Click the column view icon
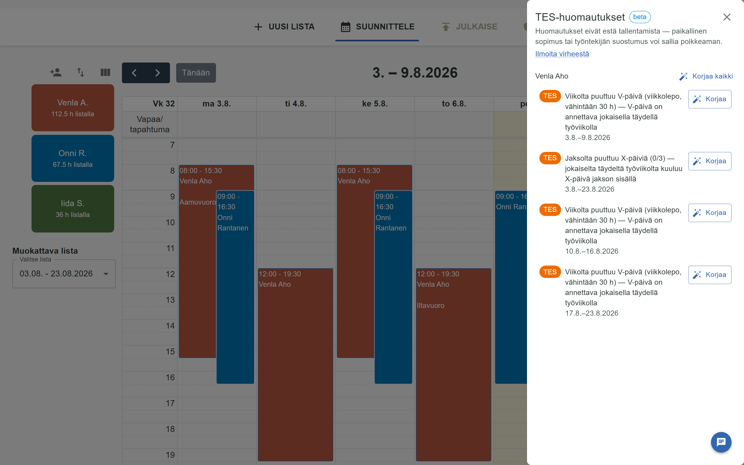This screenshot has width=744, height=465. [105, 73]
